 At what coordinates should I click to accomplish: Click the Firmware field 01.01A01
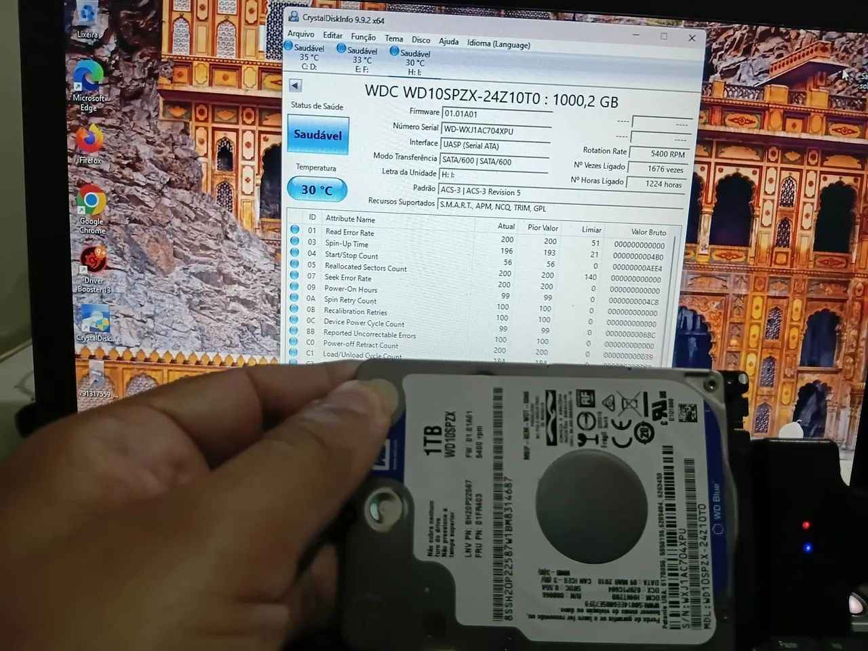[497, 115]
